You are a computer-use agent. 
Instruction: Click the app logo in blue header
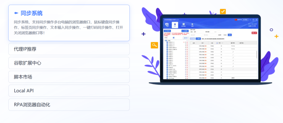click(x=167, y=25)
